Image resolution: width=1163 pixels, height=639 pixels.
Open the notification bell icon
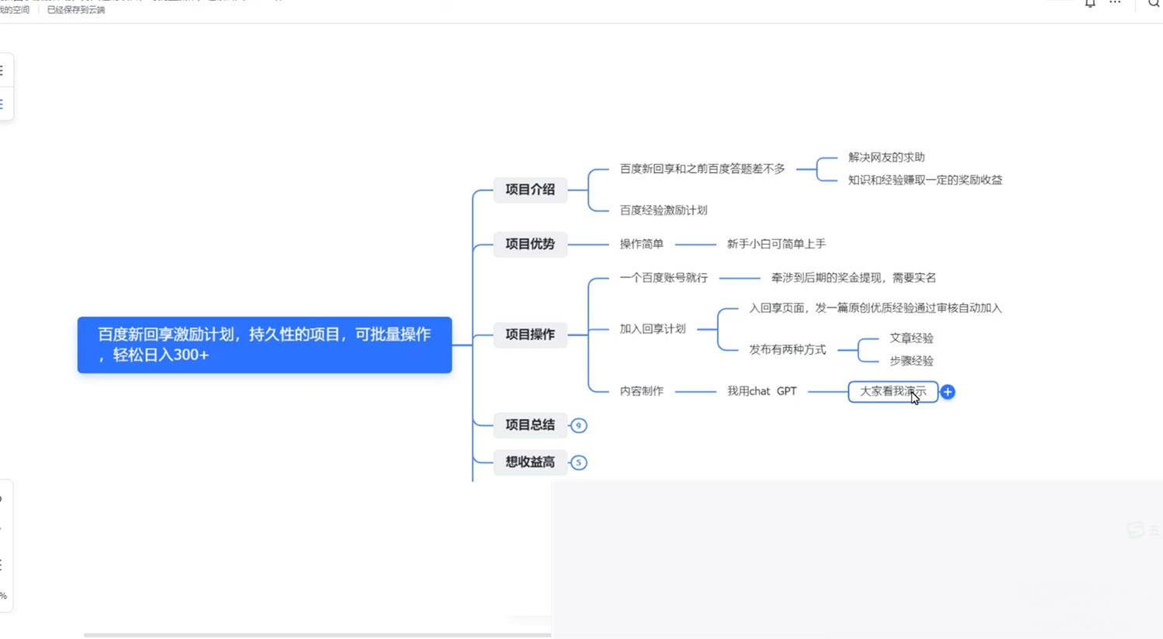(1089, 5)
